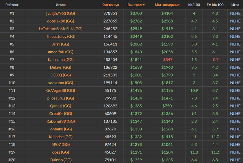Open GoVegas88 (GG) player link
The image size is (243, 163).
coord(61,91)
